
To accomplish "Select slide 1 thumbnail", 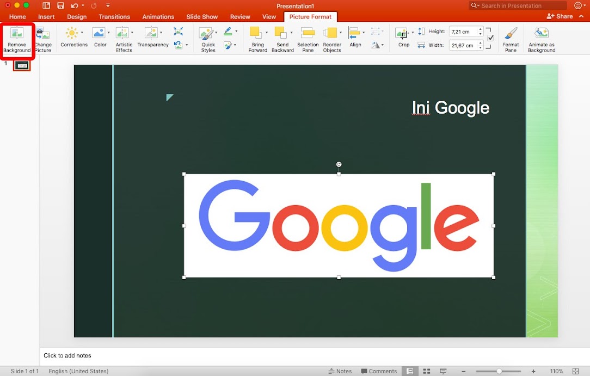I will [x=22, y=66].
